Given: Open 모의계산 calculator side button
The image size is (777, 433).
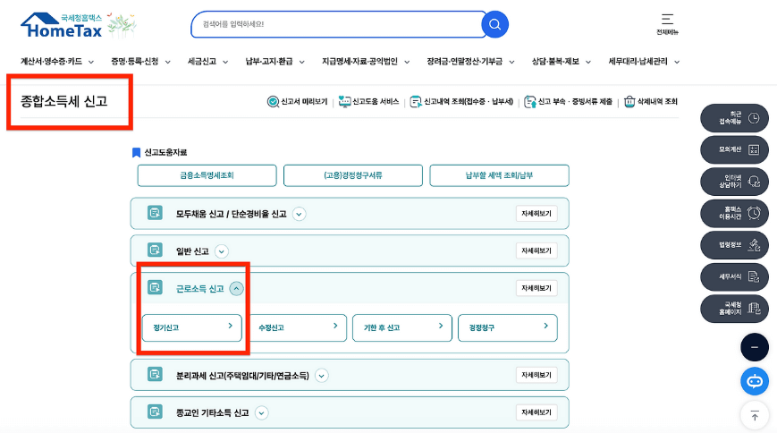Looking at the screenshot, I should [734, 149].
